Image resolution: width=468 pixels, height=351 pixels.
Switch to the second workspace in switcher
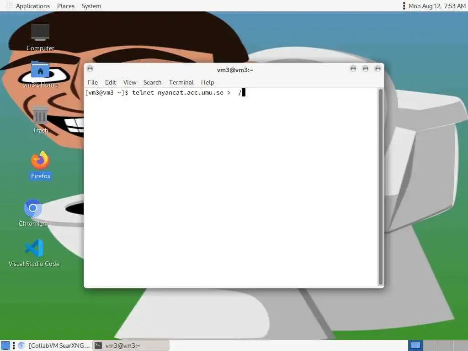431,346
